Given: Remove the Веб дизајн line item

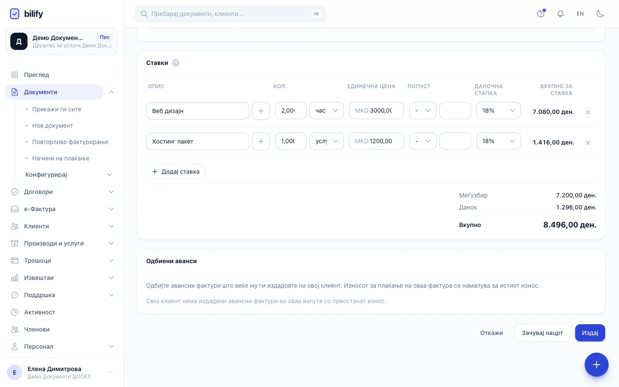Looking at the screenshot, I should tap(588, 112).
